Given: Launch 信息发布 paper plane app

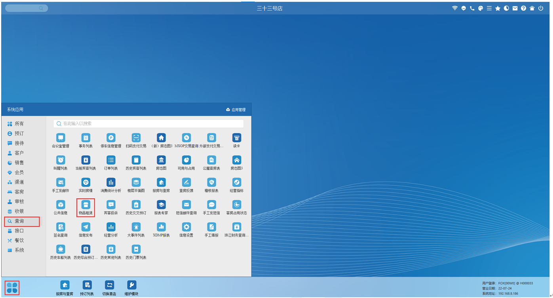Looking at the screenshot, I should [86, 227].
